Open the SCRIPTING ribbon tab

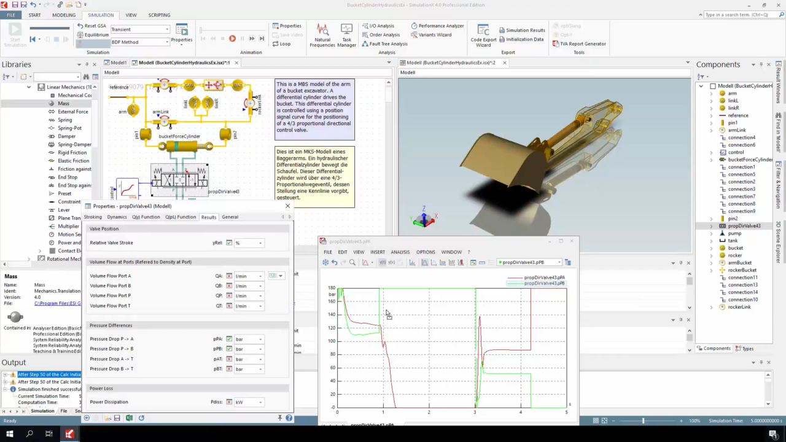[x=159, y=15]
